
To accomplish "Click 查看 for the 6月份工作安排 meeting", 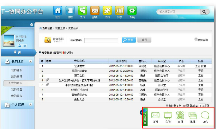I will (x=201, y=90).
